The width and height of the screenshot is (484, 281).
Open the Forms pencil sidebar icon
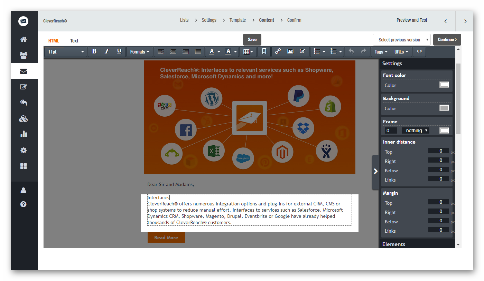point(24,87)
